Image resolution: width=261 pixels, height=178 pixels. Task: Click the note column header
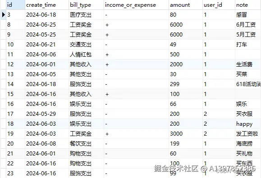[x=248, y=5]
